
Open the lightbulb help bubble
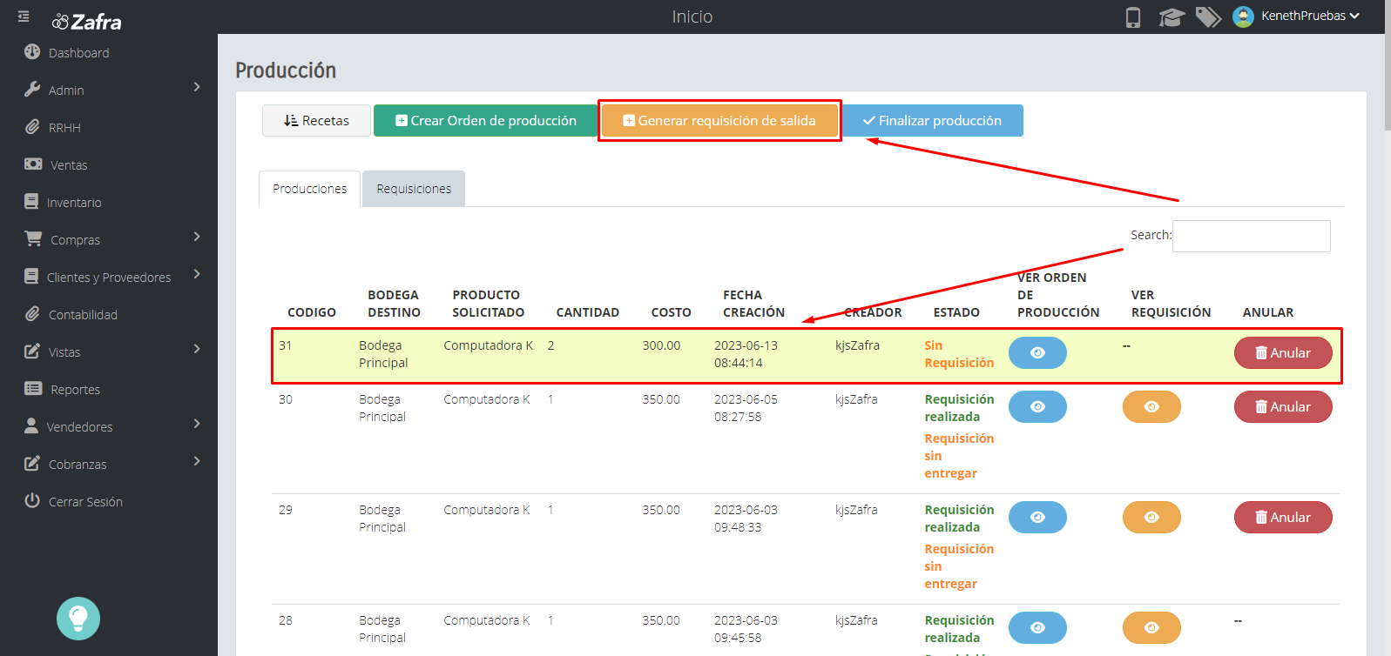[78, 619]
